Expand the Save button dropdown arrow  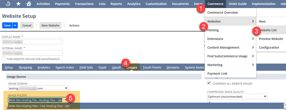(x=15, y=25)
